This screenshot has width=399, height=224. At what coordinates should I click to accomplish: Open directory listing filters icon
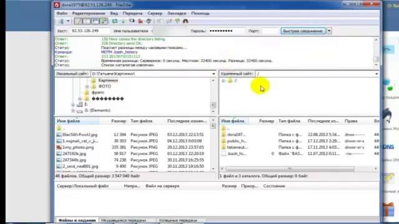(x=160, y=21)
